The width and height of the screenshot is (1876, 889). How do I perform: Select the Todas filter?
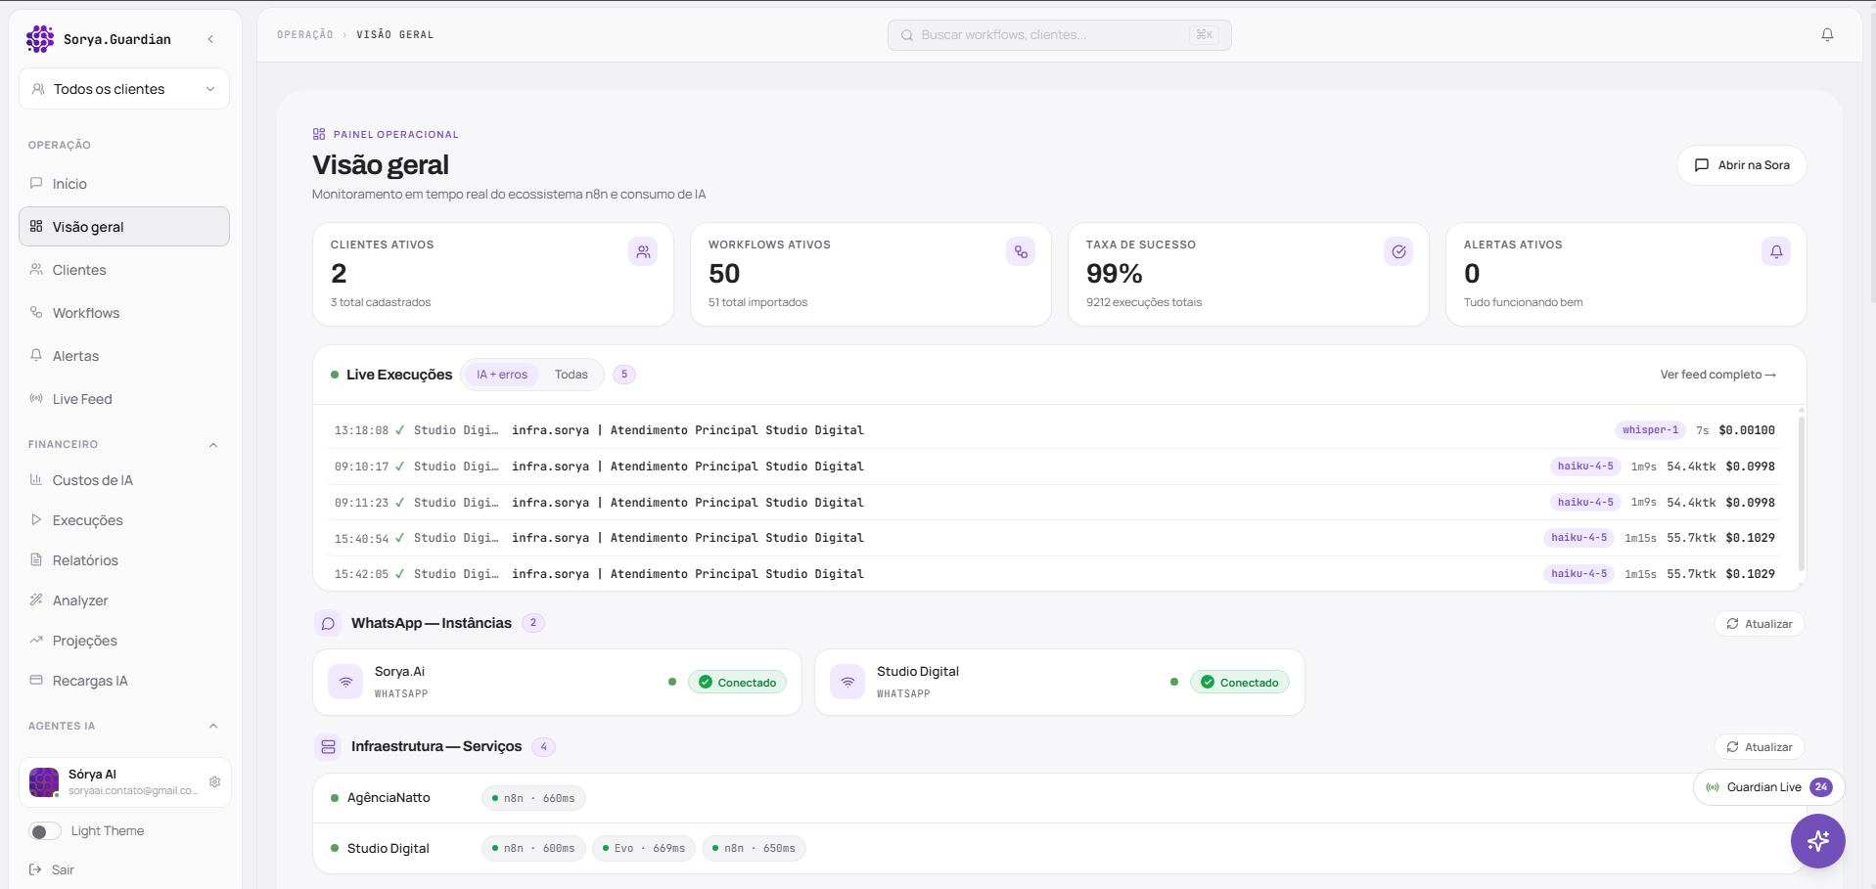[x=572, y=375]
